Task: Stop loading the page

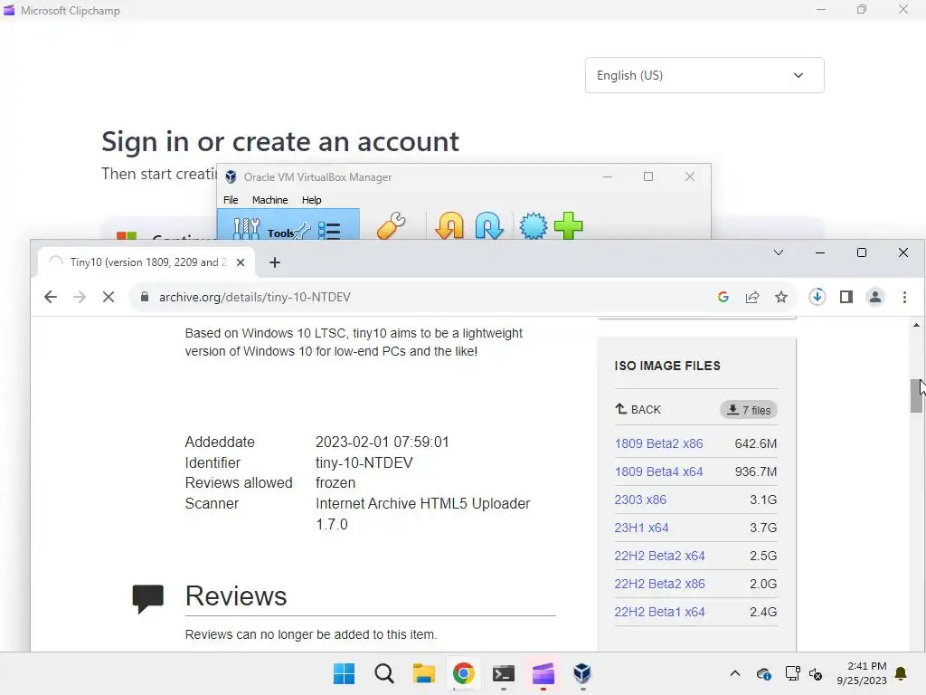Action: pyautogui.click(x=109, y=297)
